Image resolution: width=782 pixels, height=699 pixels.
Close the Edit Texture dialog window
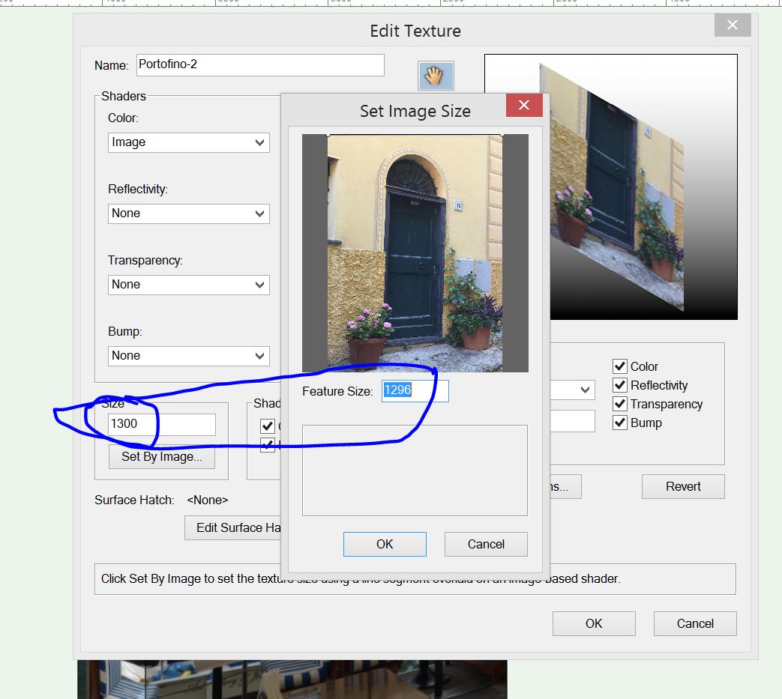732,25
